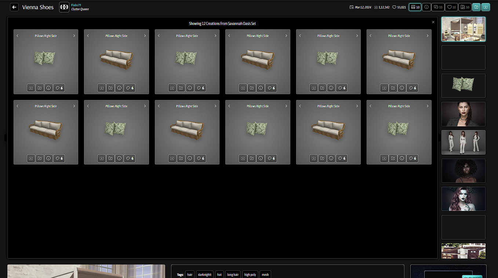Viewport: 498px width, 278px height.
Task: Next image arrow on top row sixth card
Action: 427,36
